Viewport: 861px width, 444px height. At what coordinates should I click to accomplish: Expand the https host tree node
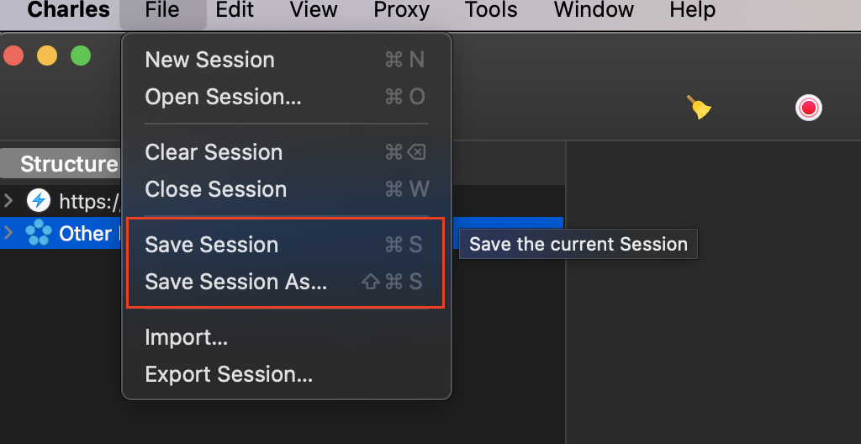pos(8,200)
